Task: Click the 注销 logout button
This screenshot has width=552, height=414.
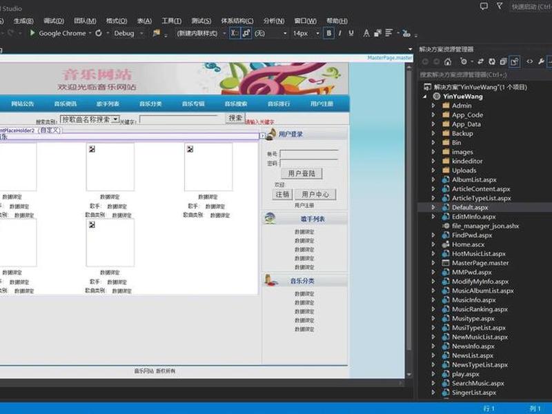Action: click(x=282, y=195)
